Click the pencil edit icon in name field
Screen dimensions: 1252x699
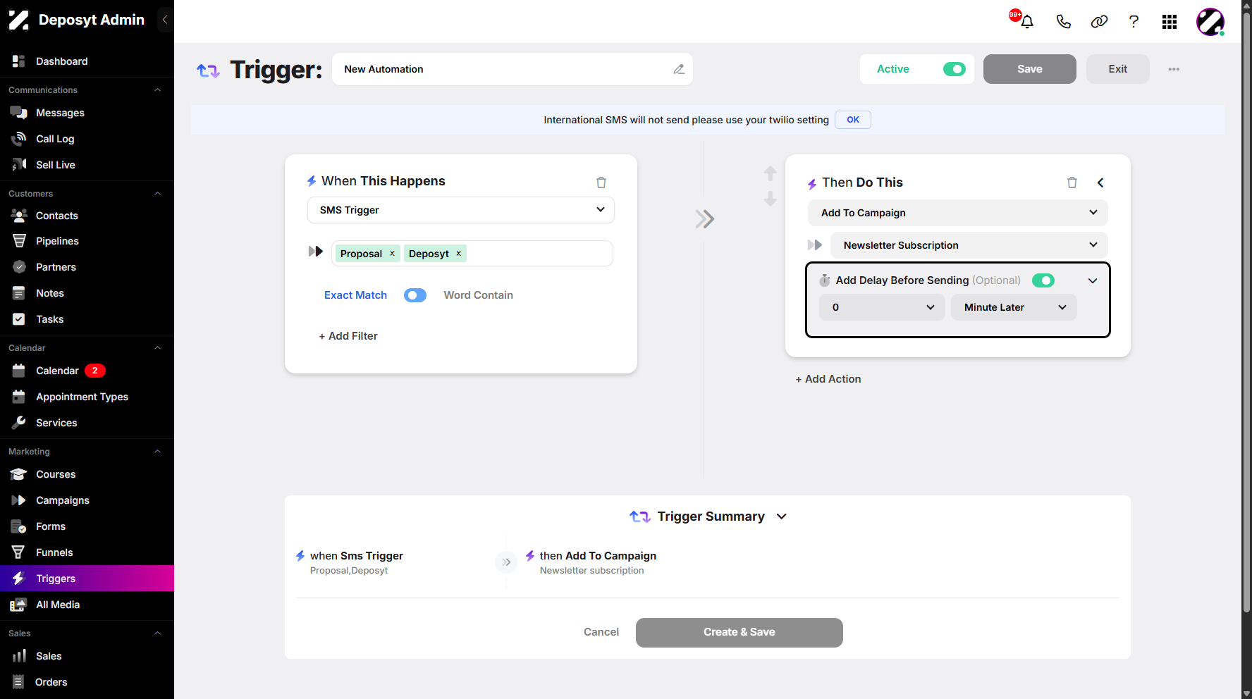point(679,69)
